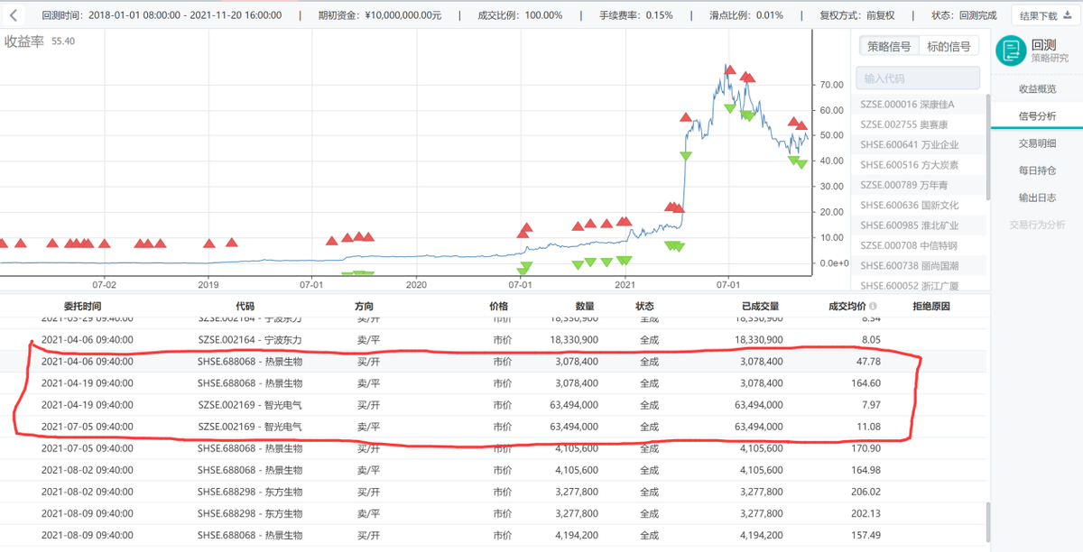Switch to the 标的信号 tab

click(949, 45)
